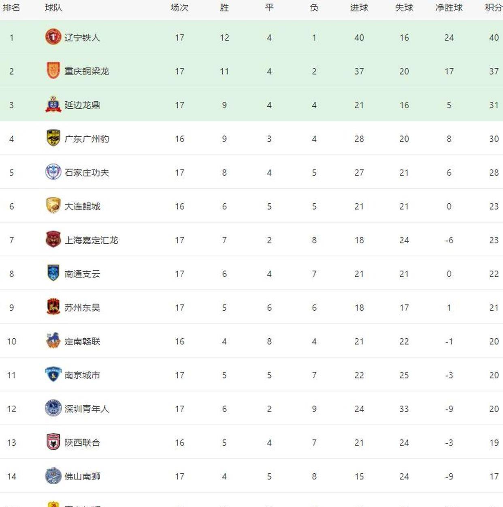
Task: Click the 重庆铜梁龙 team crest
Action: pyautogui.click(x=53, y=71)
